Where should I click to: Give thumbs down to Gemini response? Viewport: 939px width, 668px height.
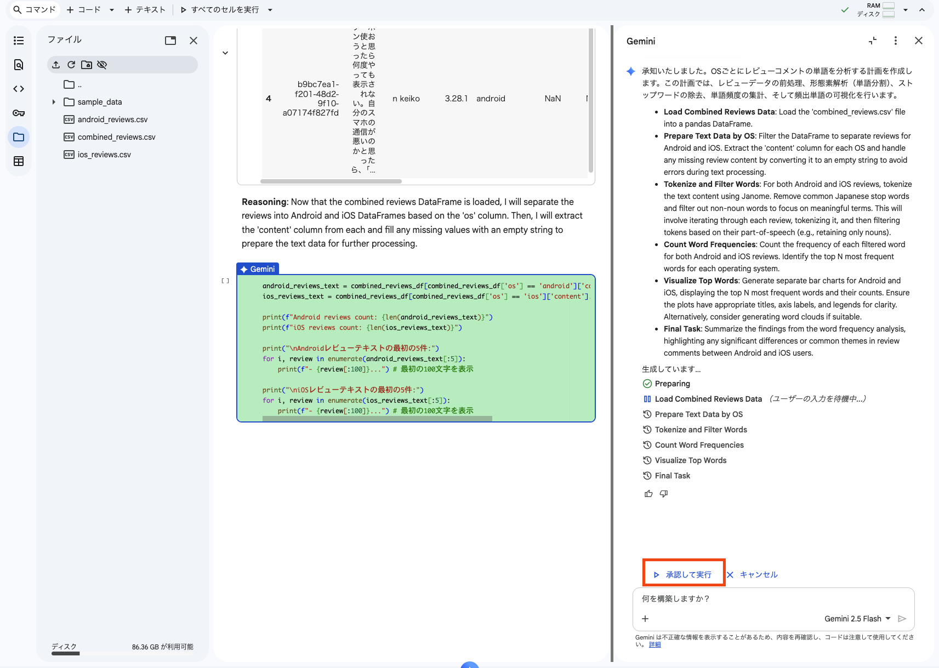(x=664, y=494)
